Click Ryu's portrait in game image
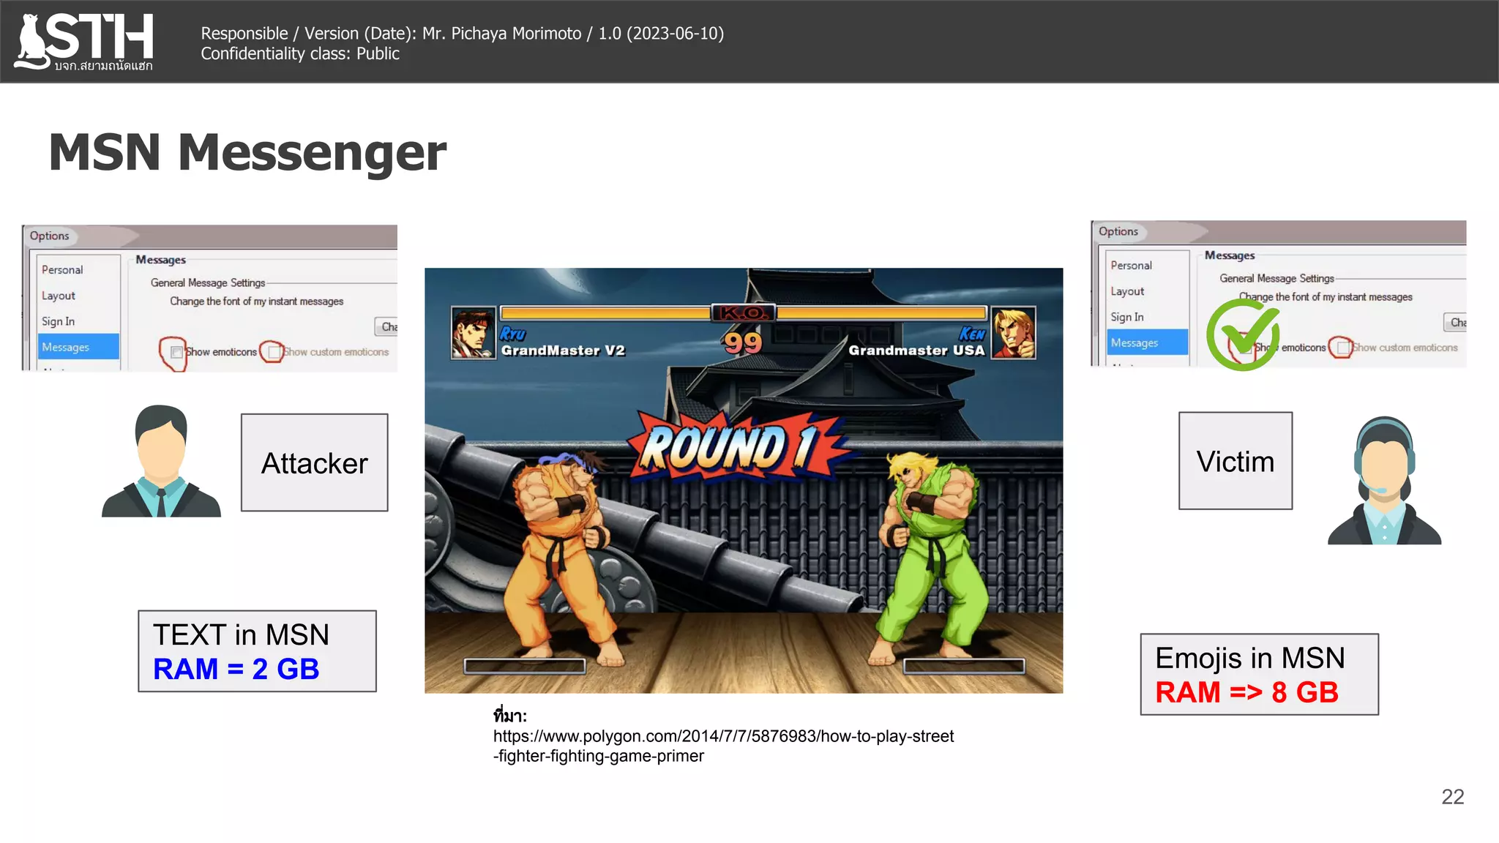 click(x=473, y=333)
